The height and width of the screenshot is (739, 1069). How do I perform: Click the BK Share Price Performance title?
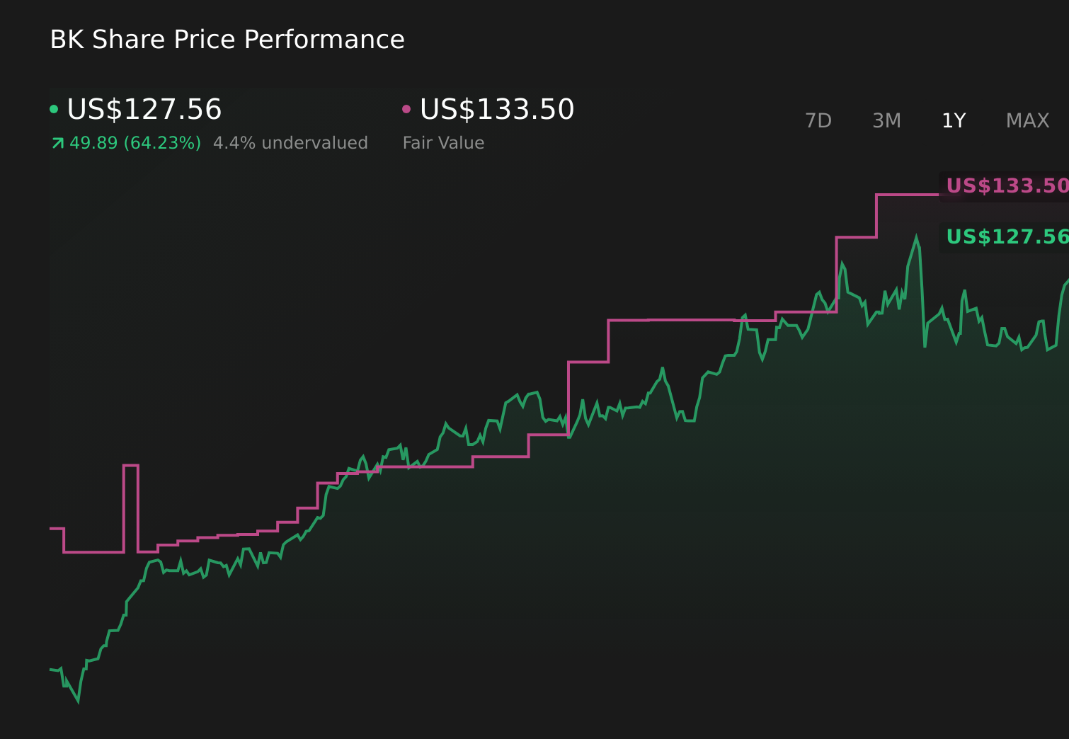click(x=227, y=40)
